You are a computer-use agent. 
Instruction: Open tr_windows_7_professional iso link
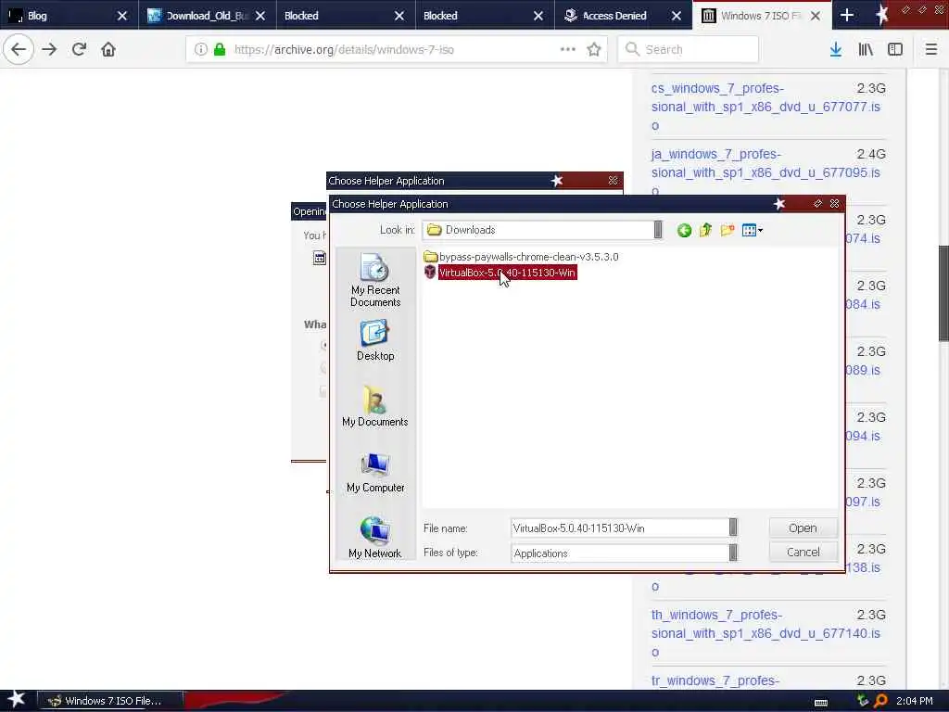(x=715, y=680)
